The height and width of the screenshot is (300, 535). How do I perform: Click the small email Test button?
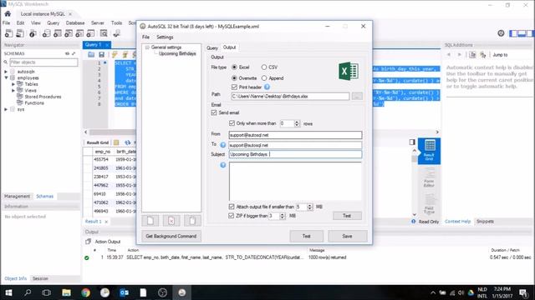pyautogui.click(x=347, y=216)
